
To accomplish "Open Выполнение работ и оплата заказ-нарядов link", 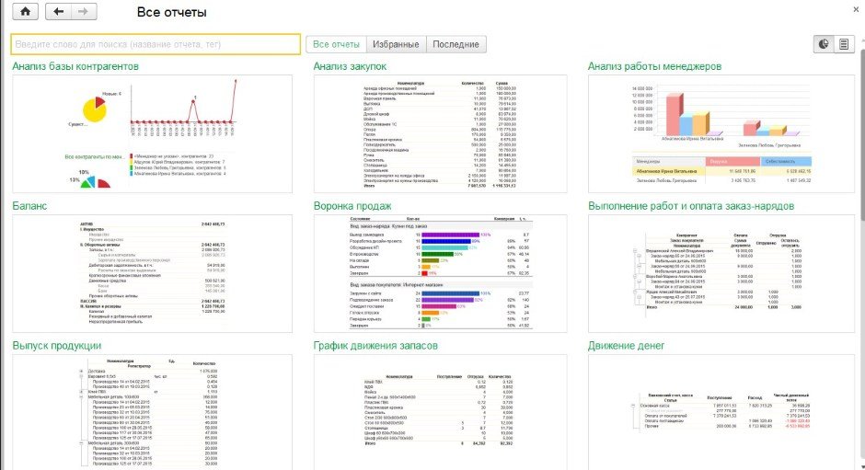I will click(690, 207).
